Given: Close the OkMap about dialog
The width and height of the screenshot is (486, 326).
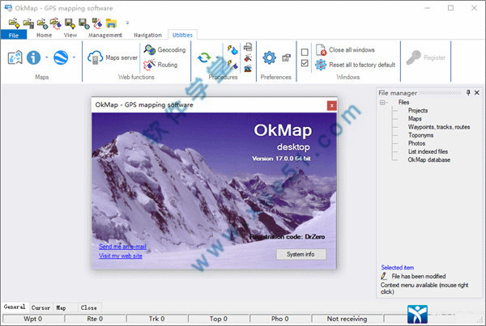Looking at the screenshot, I should click(x=331, y=106).
